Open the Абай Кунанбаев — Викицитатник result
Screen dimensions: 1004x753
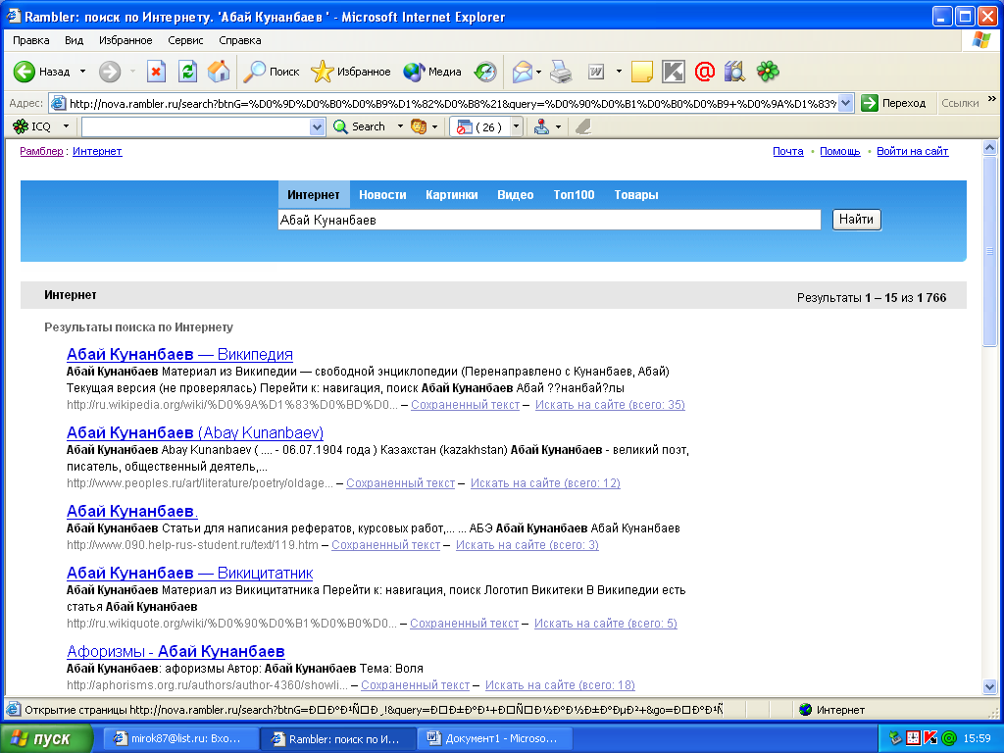(x=189, y=573)
